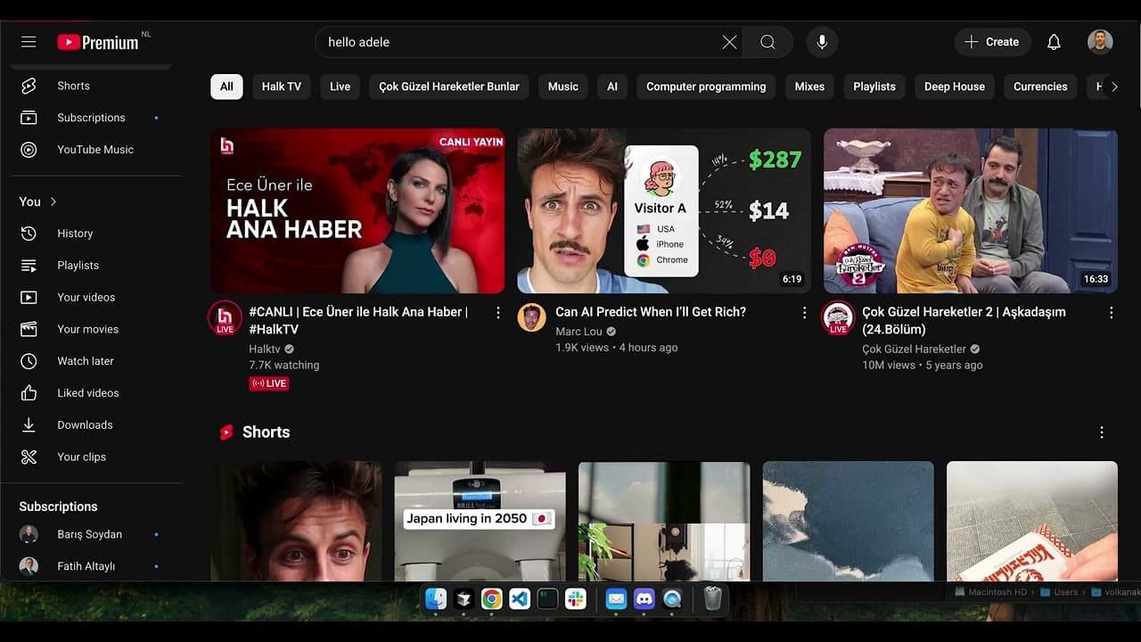1141x642 pixels.
Task: Open Japan living in 2050 short
Action: (x=480, y=521)
